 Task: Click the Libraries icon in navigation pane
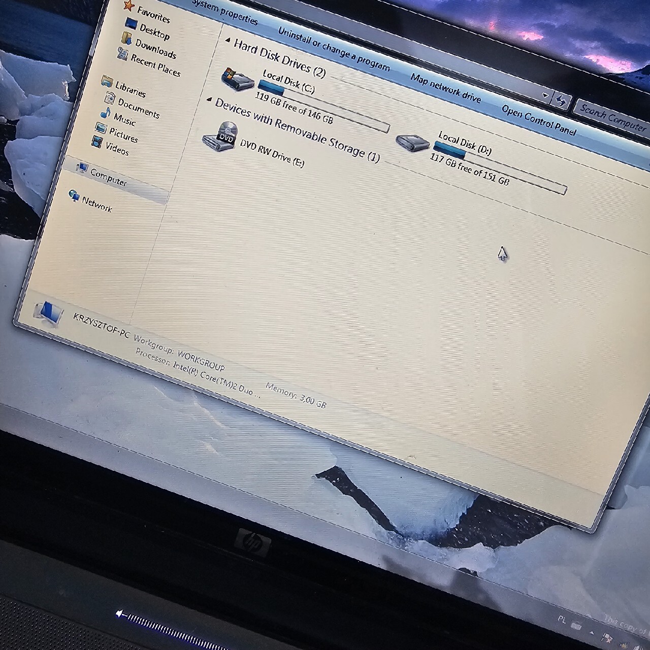107,81
